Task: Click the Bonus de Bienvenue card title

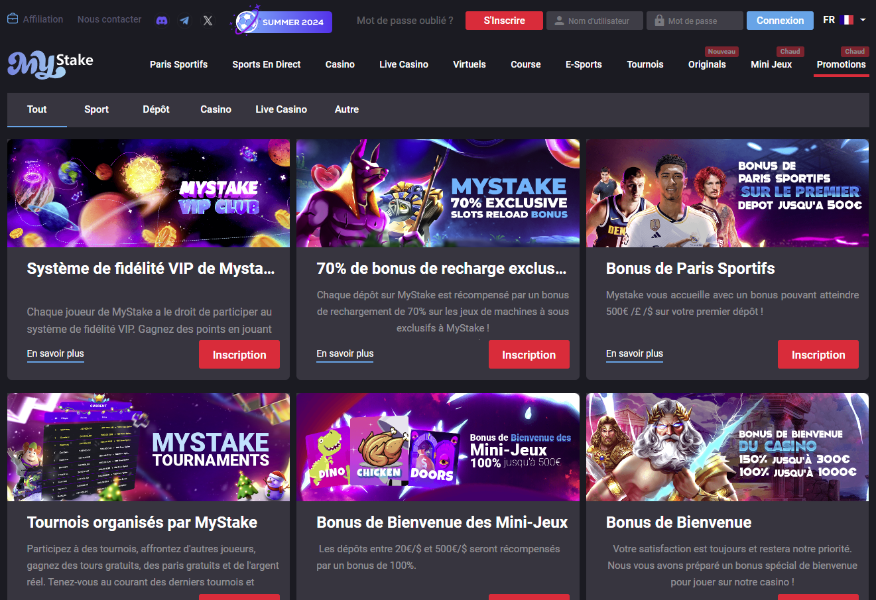Action: [679, 522]
